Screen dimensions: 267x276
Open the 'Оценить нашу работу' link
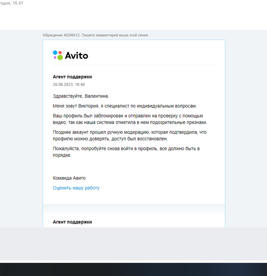tap(76, 188)
